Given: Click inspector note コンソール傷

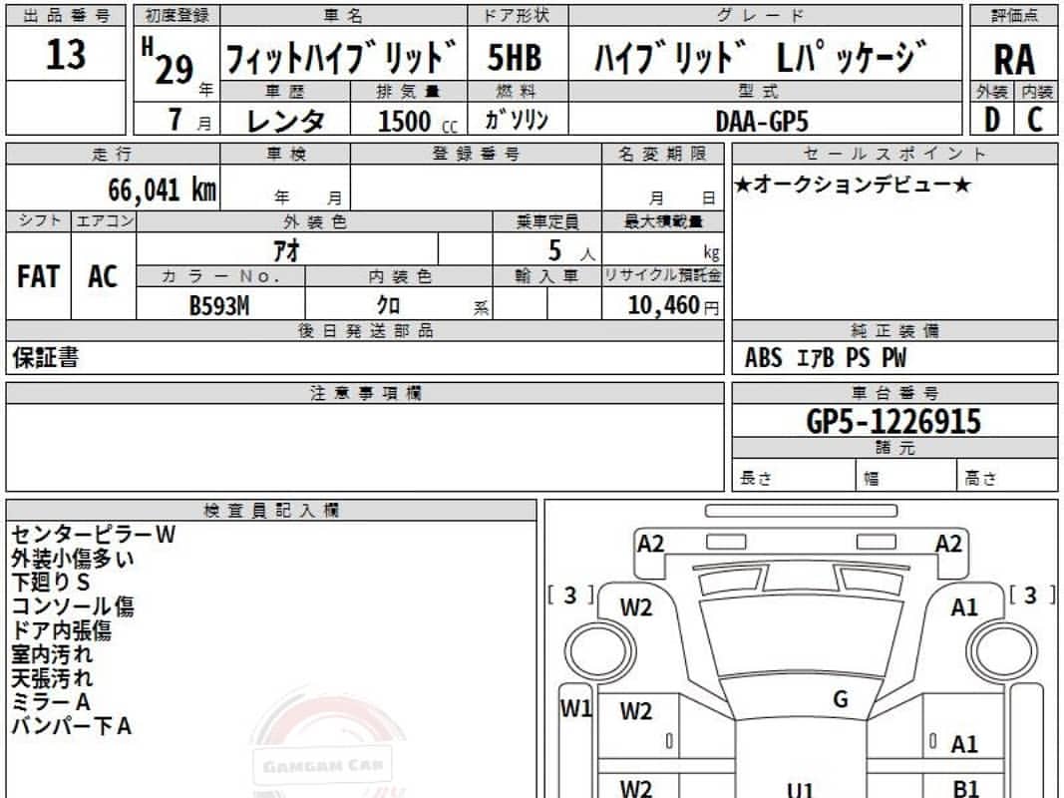Looking at the screenshot, I should click(x=73, y=605).
